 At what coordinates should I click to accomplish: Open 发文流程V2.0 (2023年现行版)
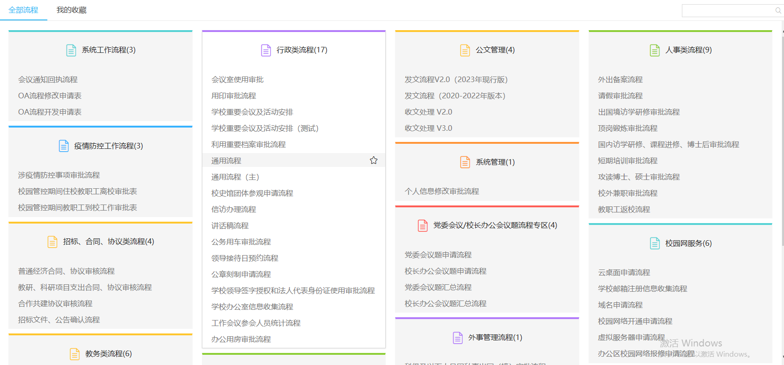(x=456, y=80)
